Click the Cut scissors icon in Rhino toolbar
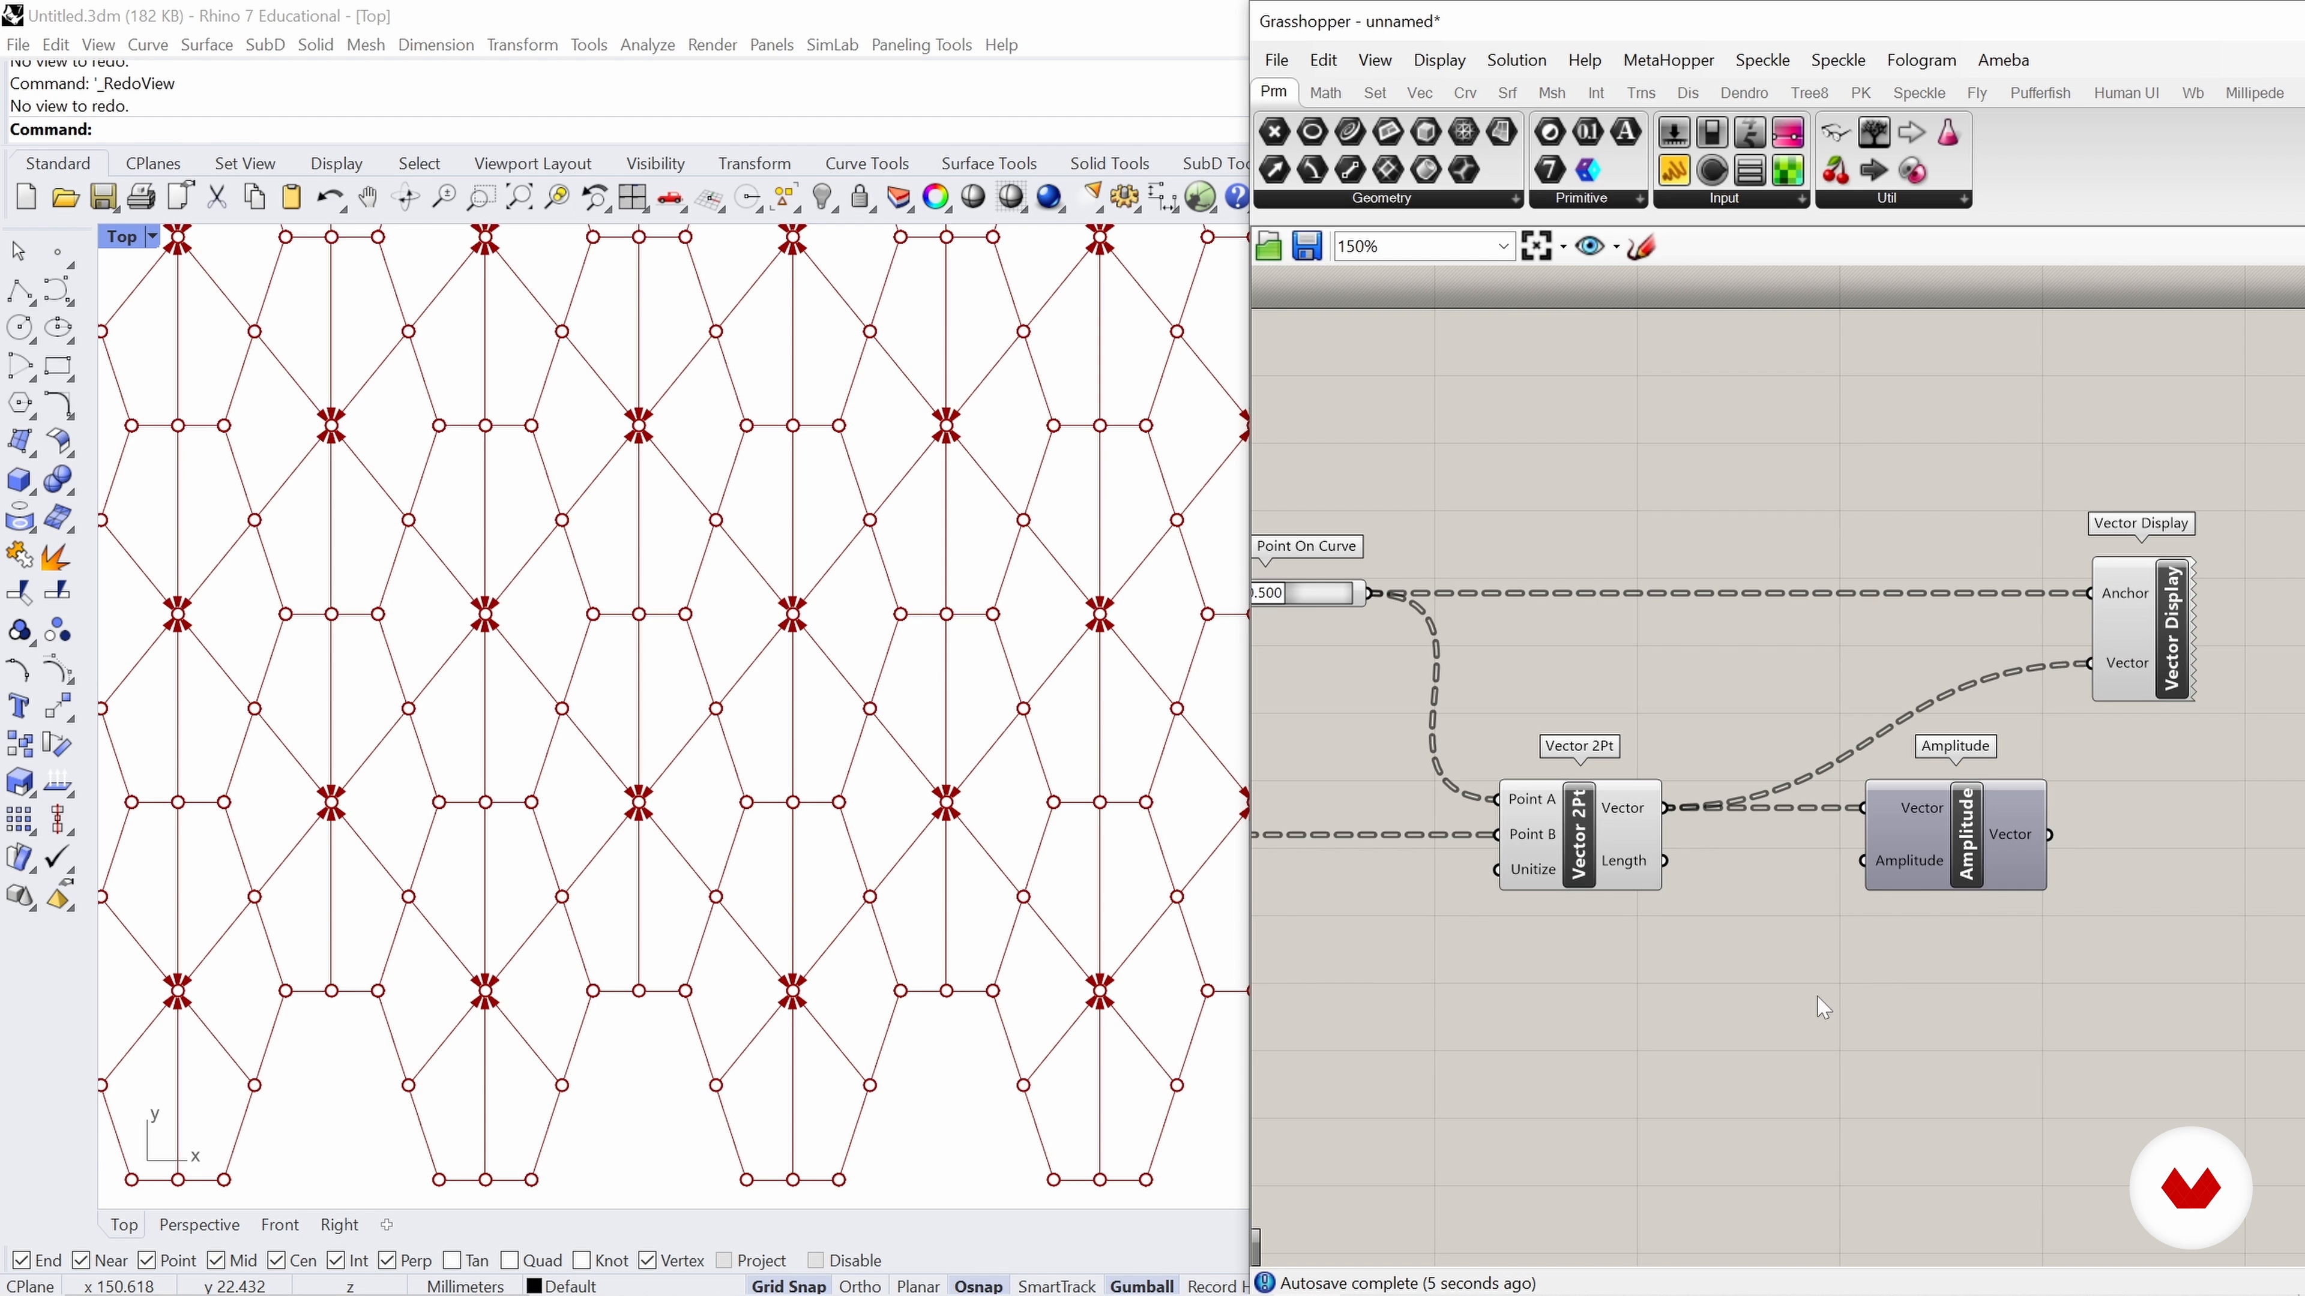 tap(217, 197)
